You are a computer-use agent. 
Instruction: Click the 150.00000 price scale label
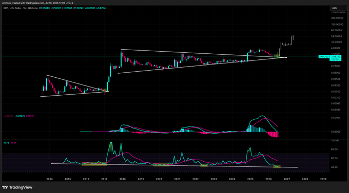coord(337,25)
